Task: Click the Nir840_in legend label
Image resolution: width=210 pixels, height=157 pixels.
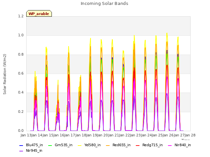Action: [183, 145]
